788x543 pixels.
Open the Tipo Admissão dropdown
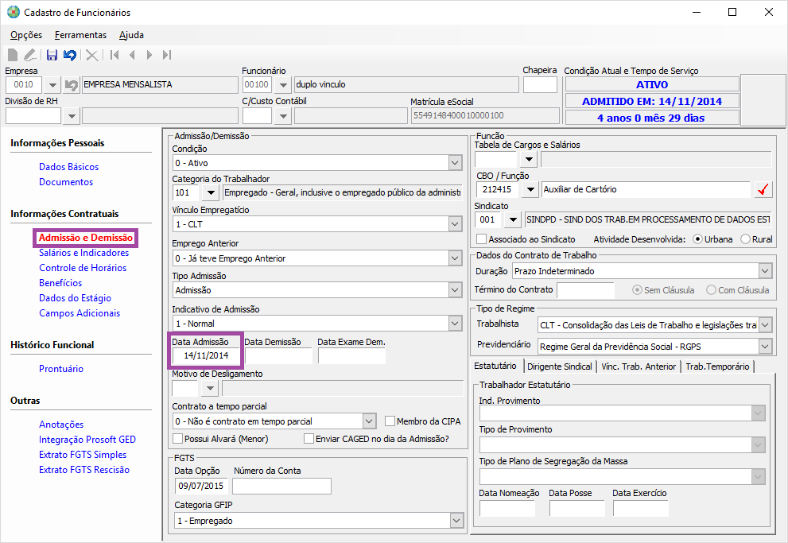coord(455,290)
